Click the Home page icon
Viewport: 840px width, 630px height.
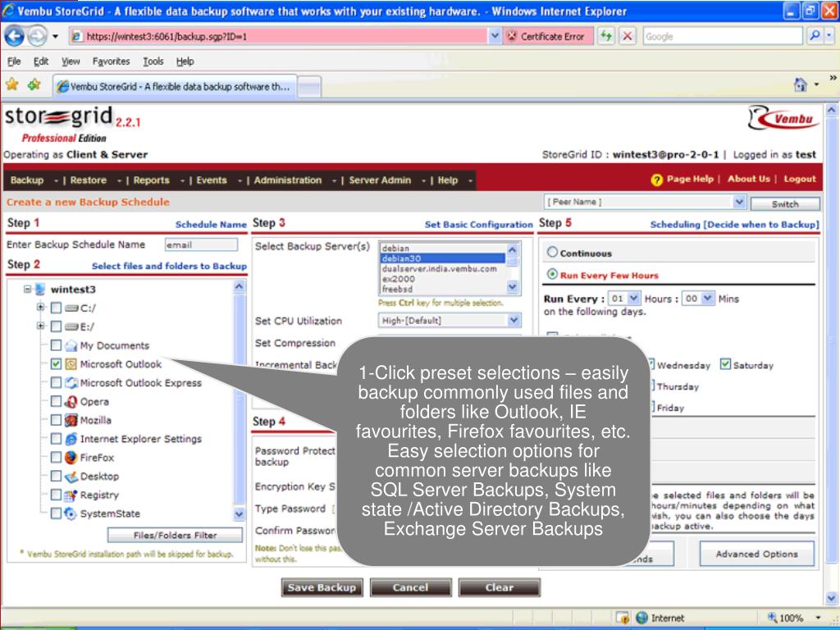(801, 84)
